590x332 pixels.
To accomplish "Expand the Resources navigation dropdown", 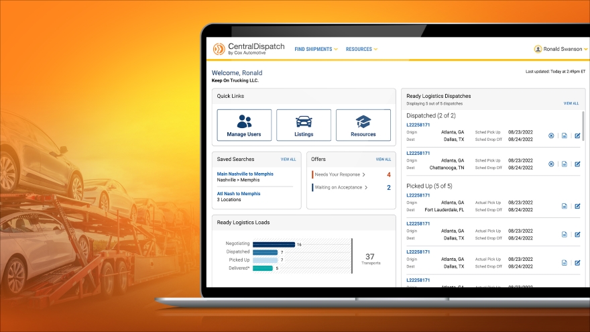I will pyautogui.click(x=361, y=49).
